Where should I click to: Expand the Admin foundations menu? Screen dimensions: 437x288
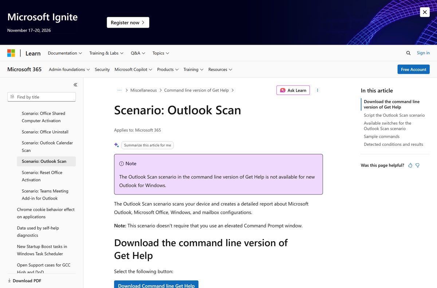click(70, 69)
